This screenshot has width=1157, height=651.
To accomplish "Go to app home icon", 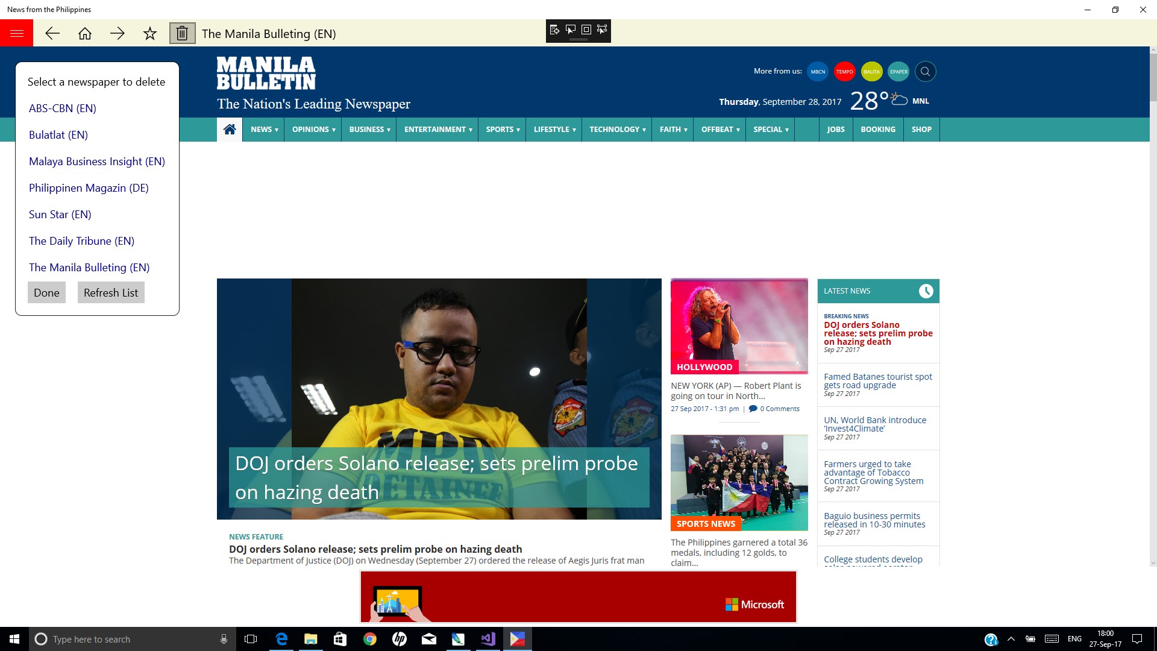I will (x=85, y=33).
